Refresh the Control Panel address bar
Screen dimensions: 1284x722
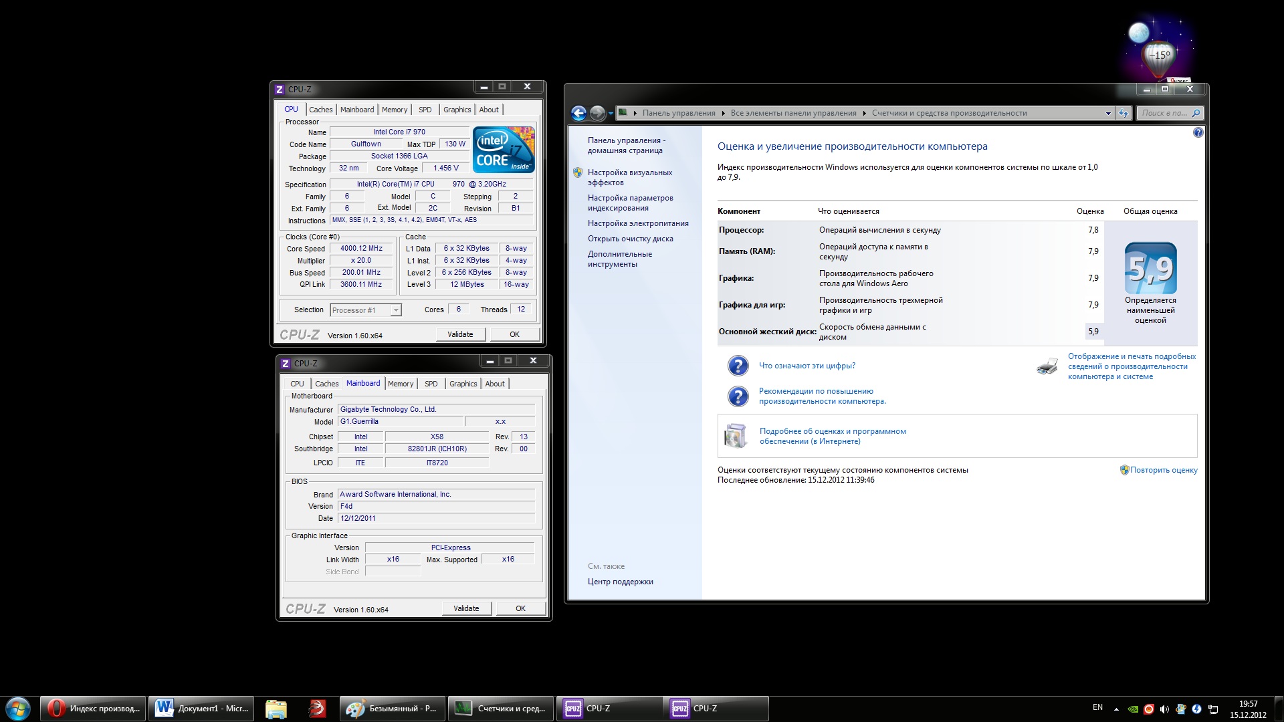pos(1123,113)
